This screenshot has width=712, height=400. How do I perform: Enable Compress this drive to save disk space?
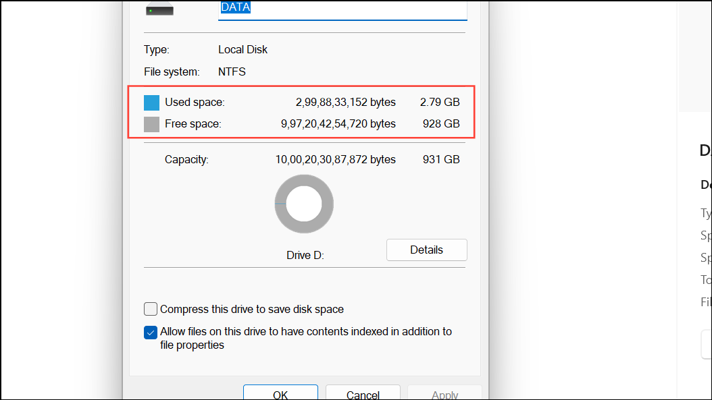150,309
